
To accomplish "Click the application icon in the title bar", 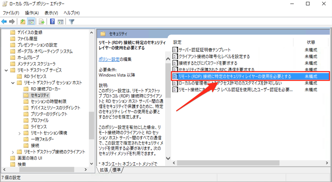I will pyautogui.click(x=5, y=4).
